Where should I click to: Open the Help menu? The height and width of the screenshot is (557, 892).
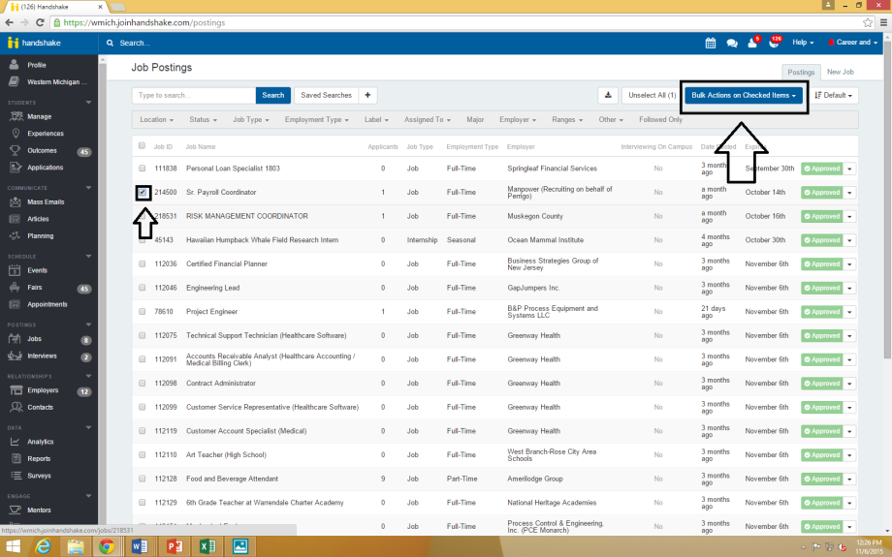803,43
